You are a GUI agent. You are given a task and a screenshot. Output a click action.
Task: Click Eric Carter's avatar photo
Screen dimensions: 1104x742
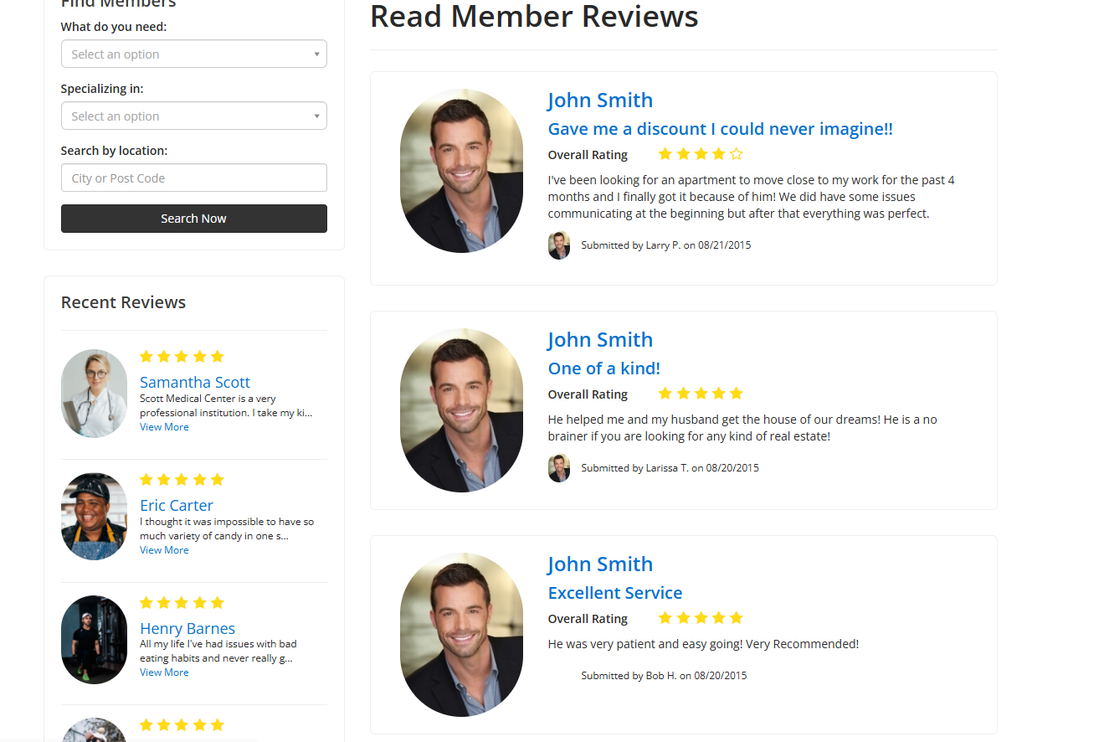point(95,517)
